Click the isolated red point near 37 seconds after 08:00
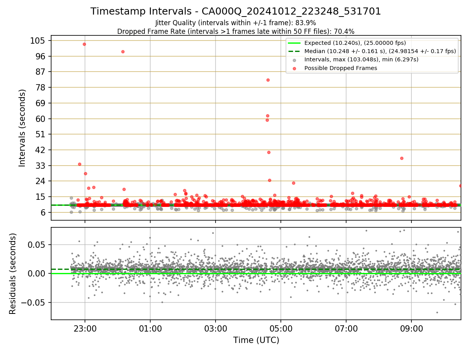Image resolution: width=472 pixels, height=354 pixels. point(402,158)
